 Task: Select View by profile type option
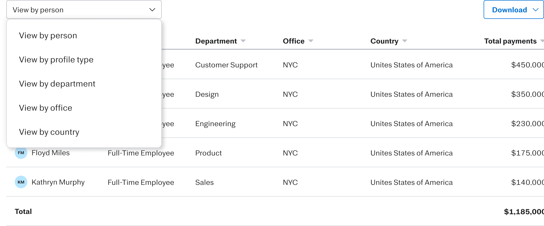pos(56,60)
